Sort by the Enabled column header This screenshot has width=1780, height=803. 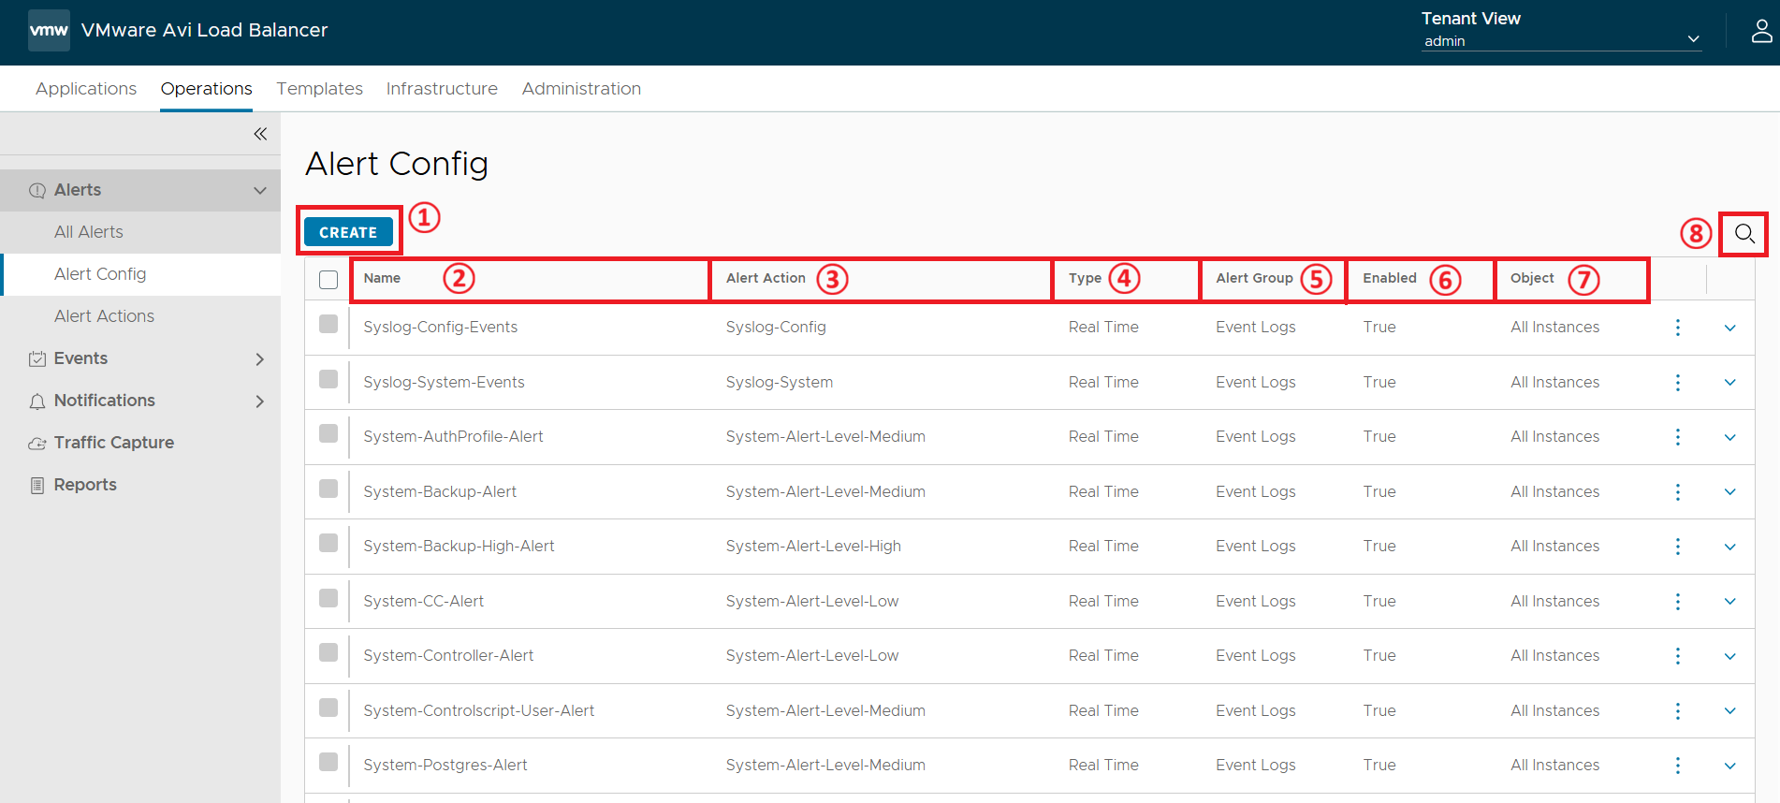click(x=1390, y=278)
